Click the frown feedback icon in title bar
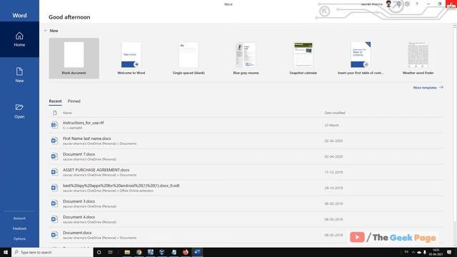The image size is (457, 257). coord(408,4)
